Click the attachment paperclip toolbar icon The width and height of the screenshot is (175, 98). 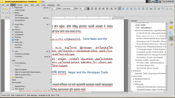(163, 9)
